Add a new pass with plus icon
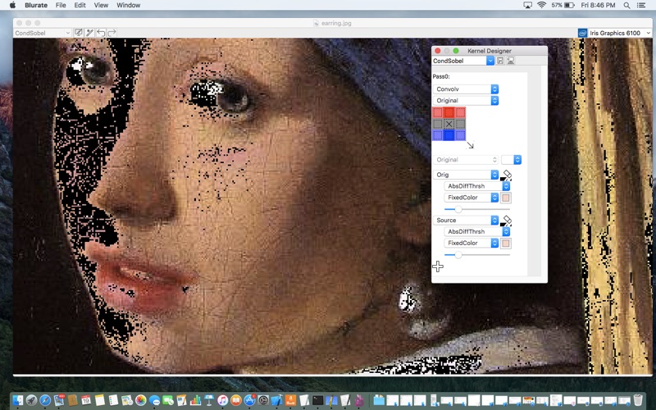Viewport: 656px width, 410px height. click(438, 266)
